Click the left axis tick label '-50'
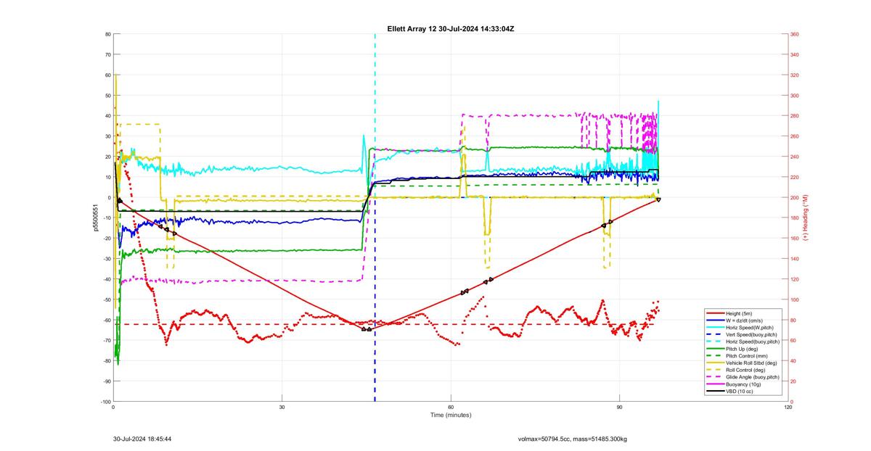Image resolution: width=871 pixels, height=451 pixels. click(107, 299)
